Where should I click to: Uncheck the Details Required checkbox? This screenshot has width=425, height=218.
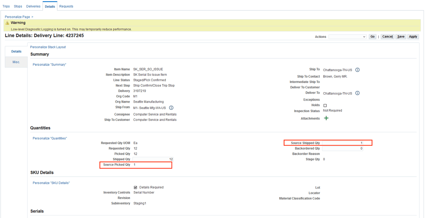tap(136, 187)
